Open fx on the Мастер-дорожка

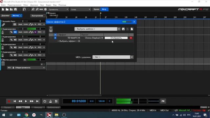coord(25,60)
